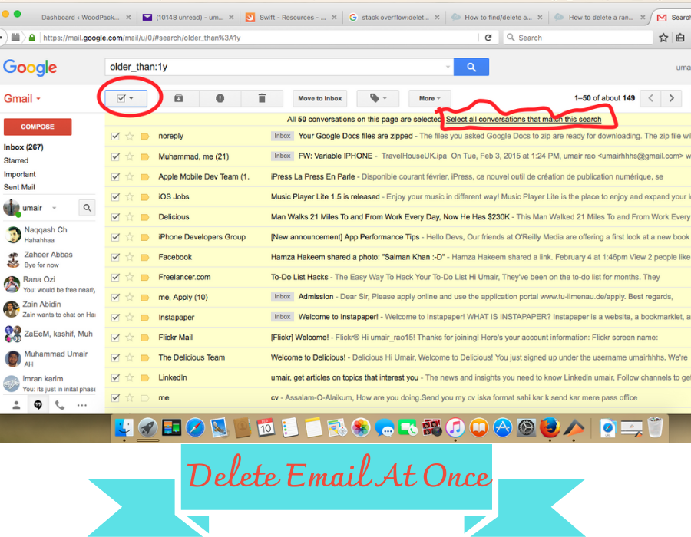
Task: Uncheck the Delicious conversation checkbox
Action: click(x=115, y=217)
